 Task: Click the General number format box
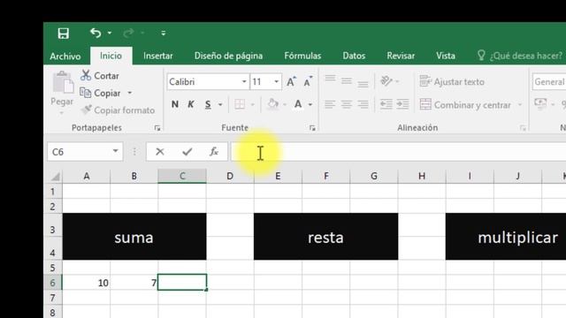tap(549, 82)
